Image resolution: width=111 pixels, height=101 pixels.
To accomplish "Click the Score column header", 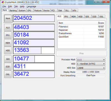I will point(94,23).
